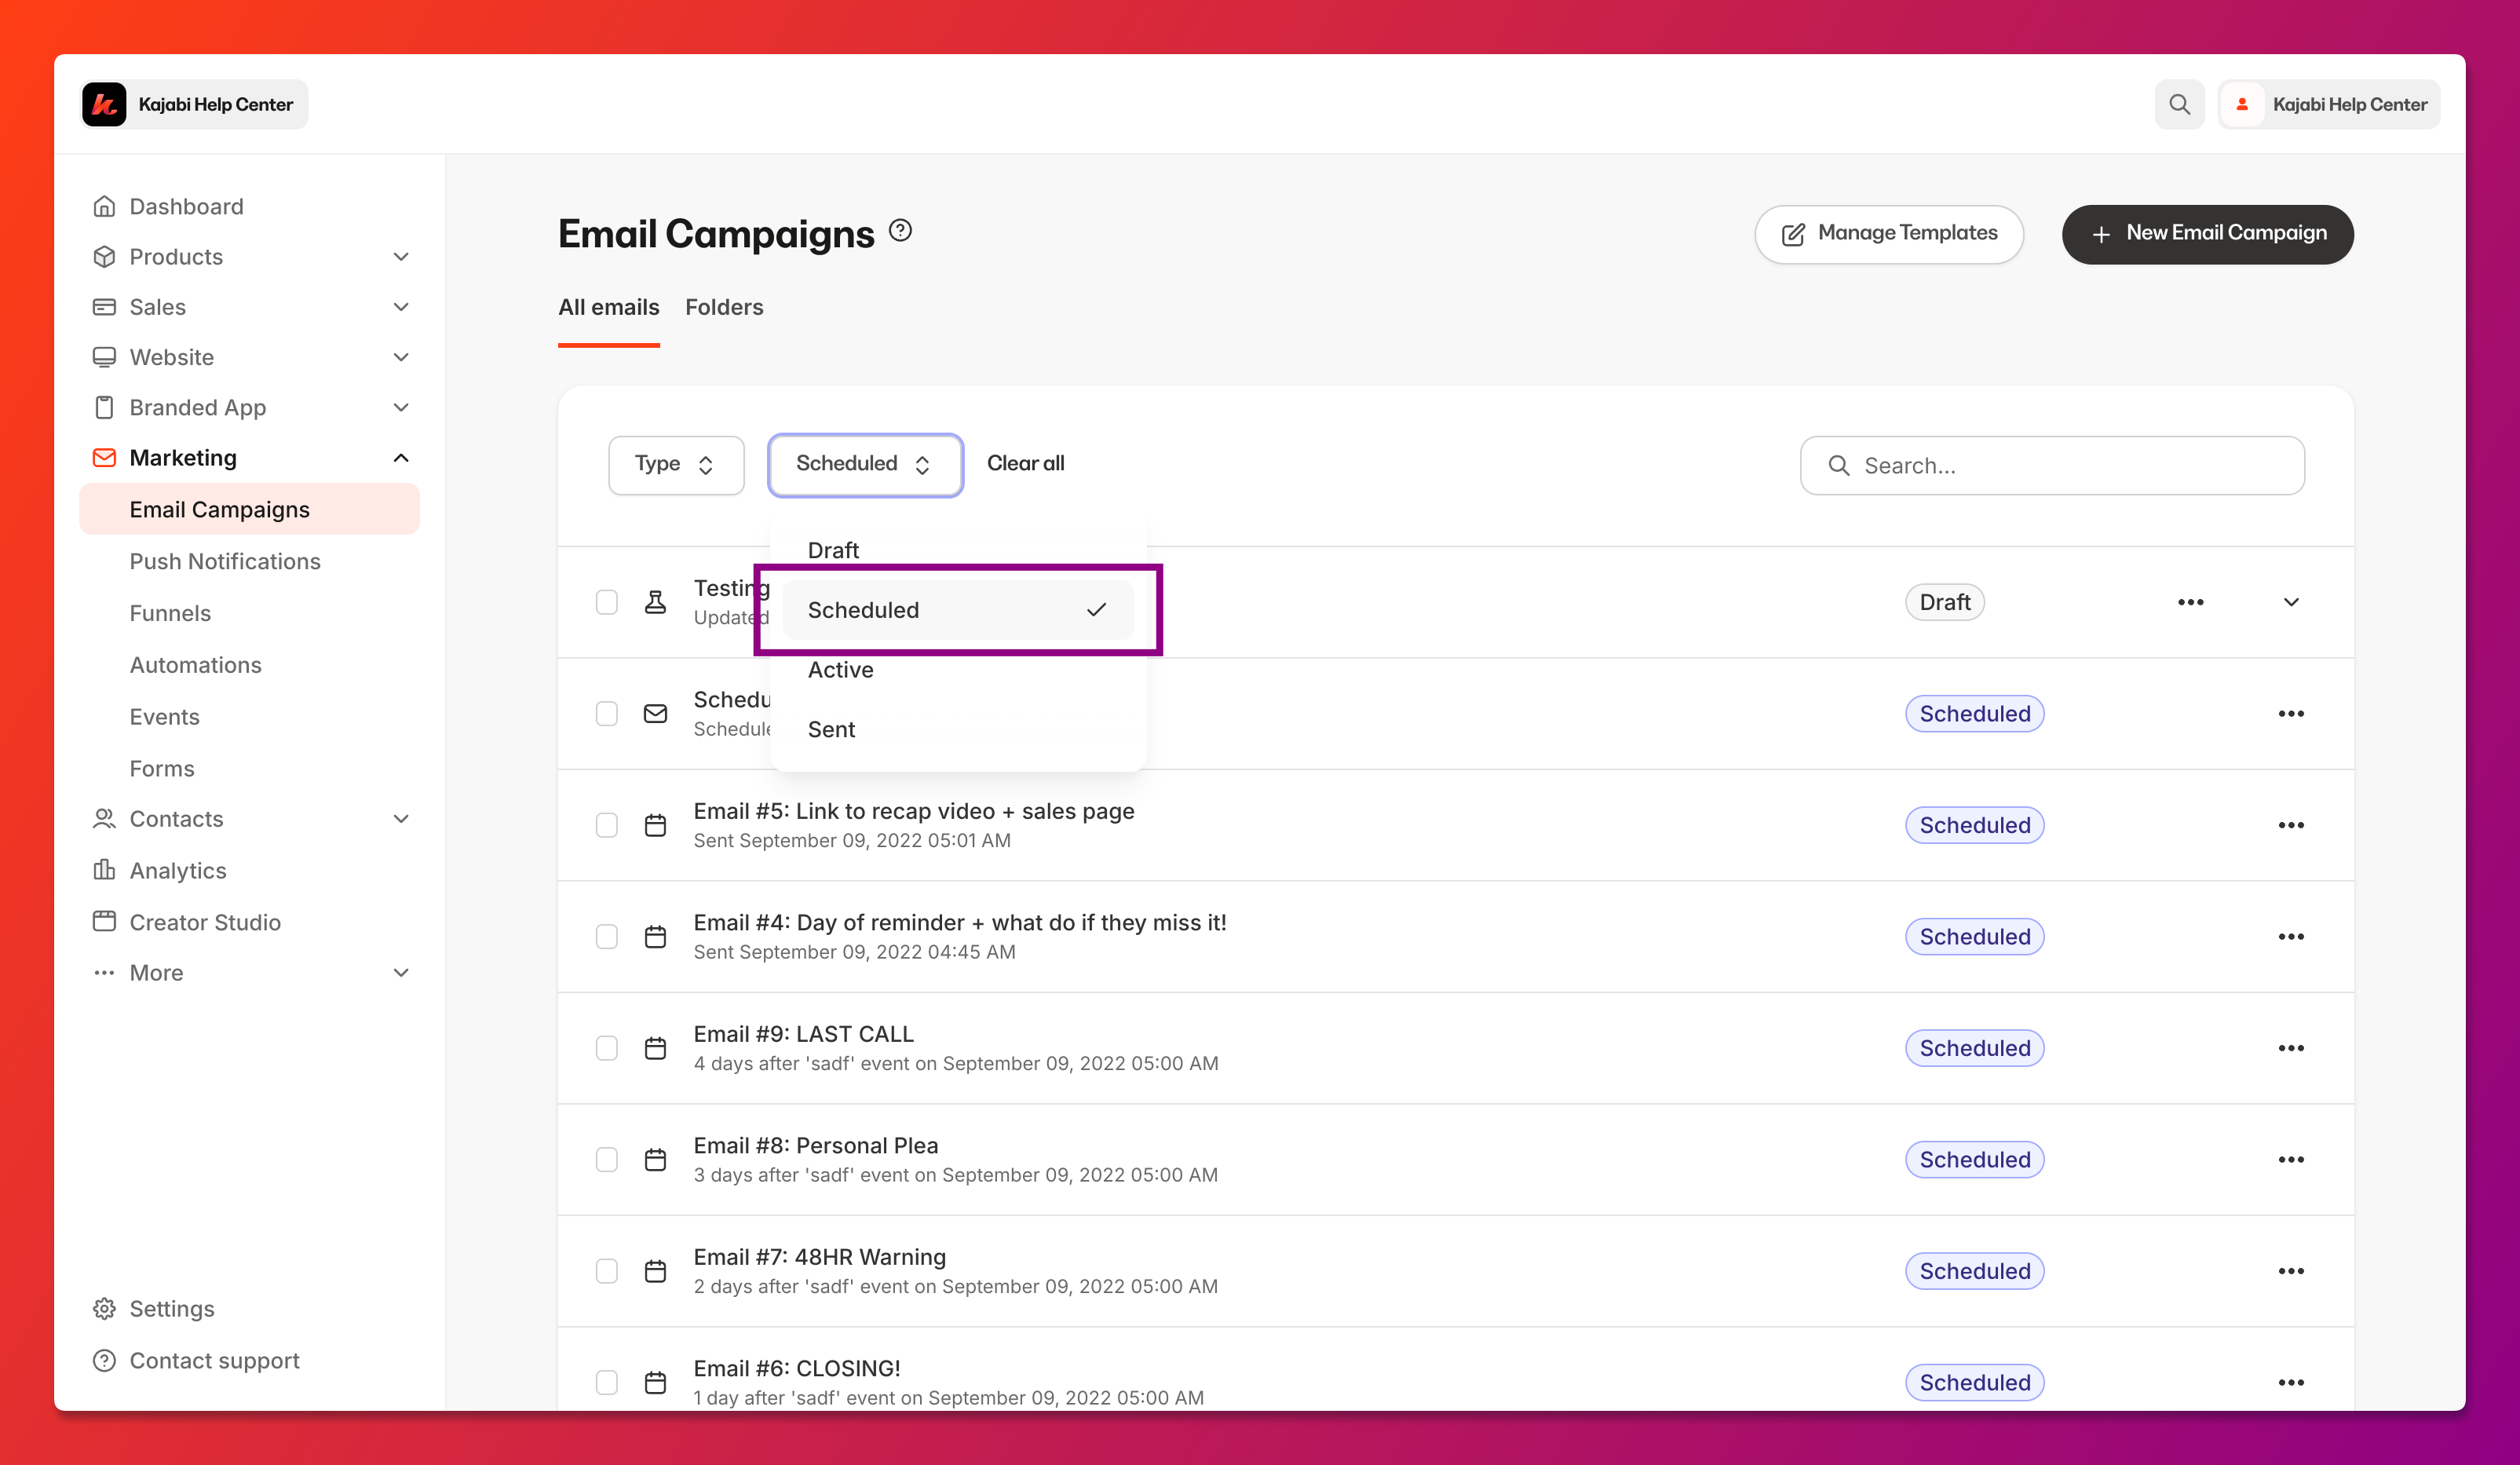Check the Email #9: LAST CALL checkbox
The height and width of the screenshot is (1465, 2520).
607,1048
